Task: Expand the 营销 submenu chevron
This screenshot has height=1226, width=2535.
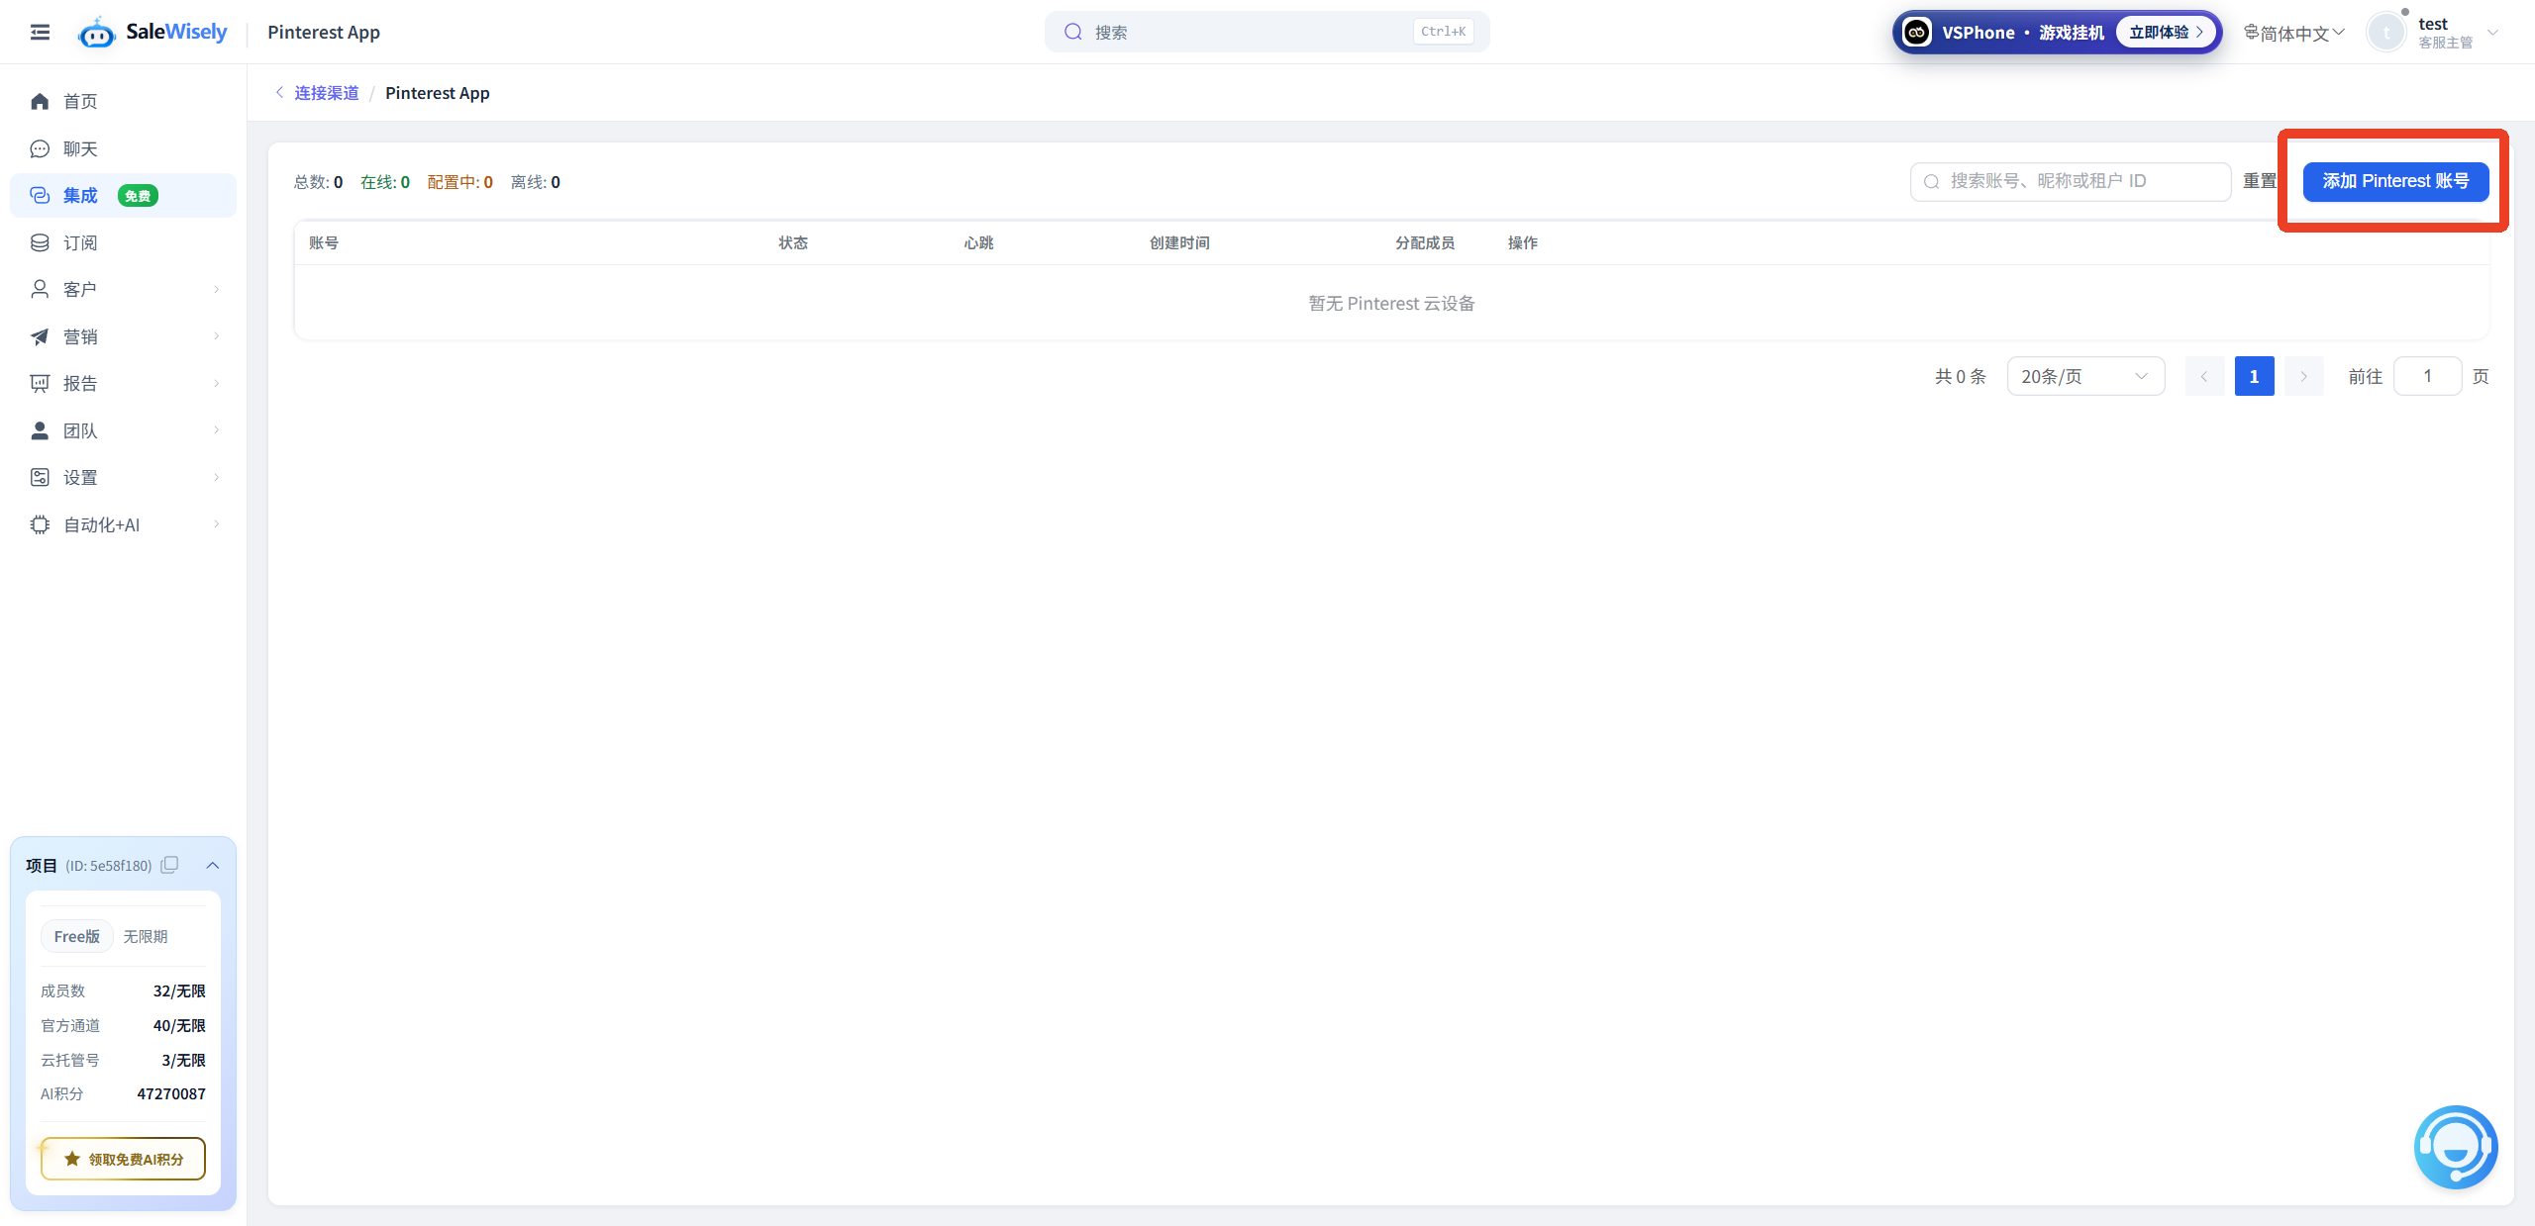Action: coord(216,336)
